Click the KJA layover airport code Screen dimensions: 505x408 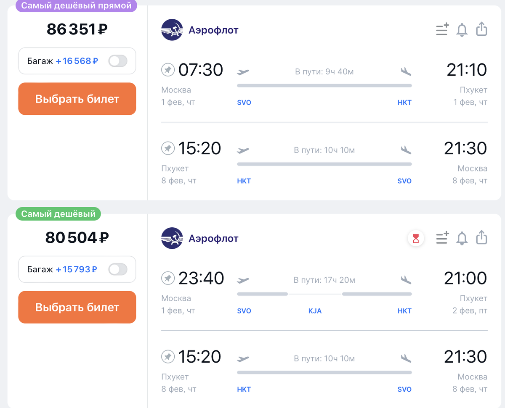[x=315, y=311]
